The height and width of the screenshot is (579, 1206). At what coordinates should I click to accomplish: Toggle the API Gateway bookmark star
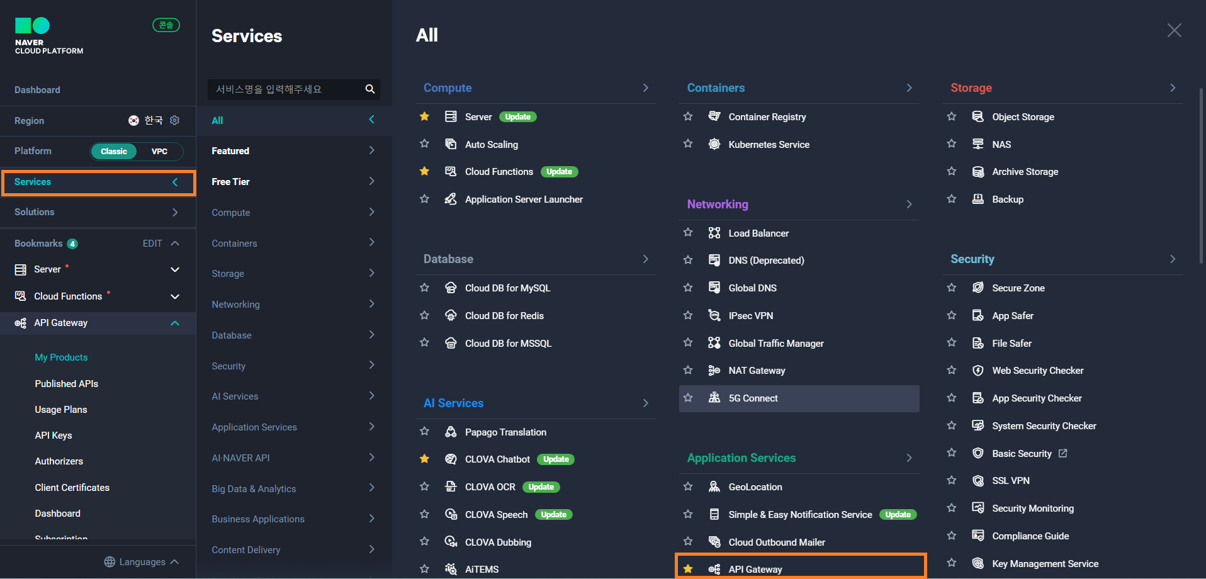[x=688, y=569]
